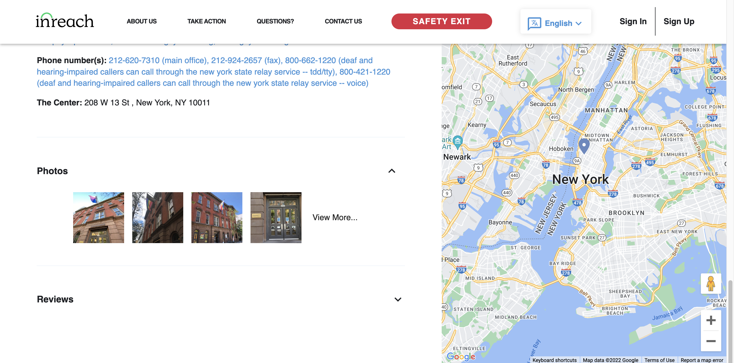Click the Secaucus label on map

(543, 104)
